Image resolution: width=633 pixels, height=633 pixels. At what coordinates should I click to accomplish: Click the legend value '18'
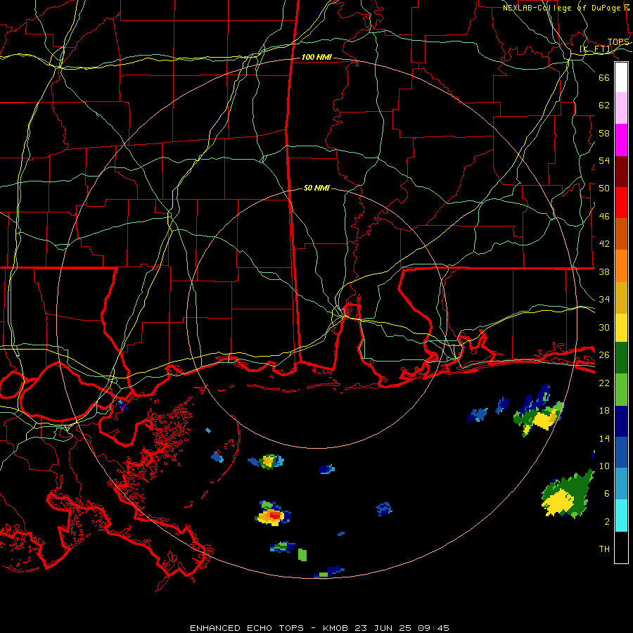604,411
